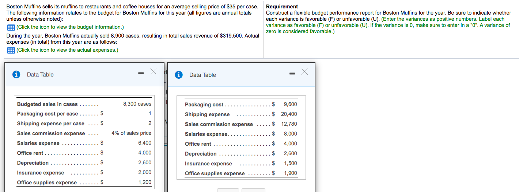Select the 'Requirement' heading
519x192 pixels.
point(282,7)
